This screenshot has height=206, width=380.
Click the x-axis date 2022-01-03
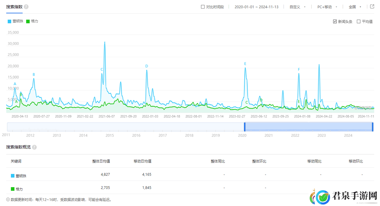point(150,116)
